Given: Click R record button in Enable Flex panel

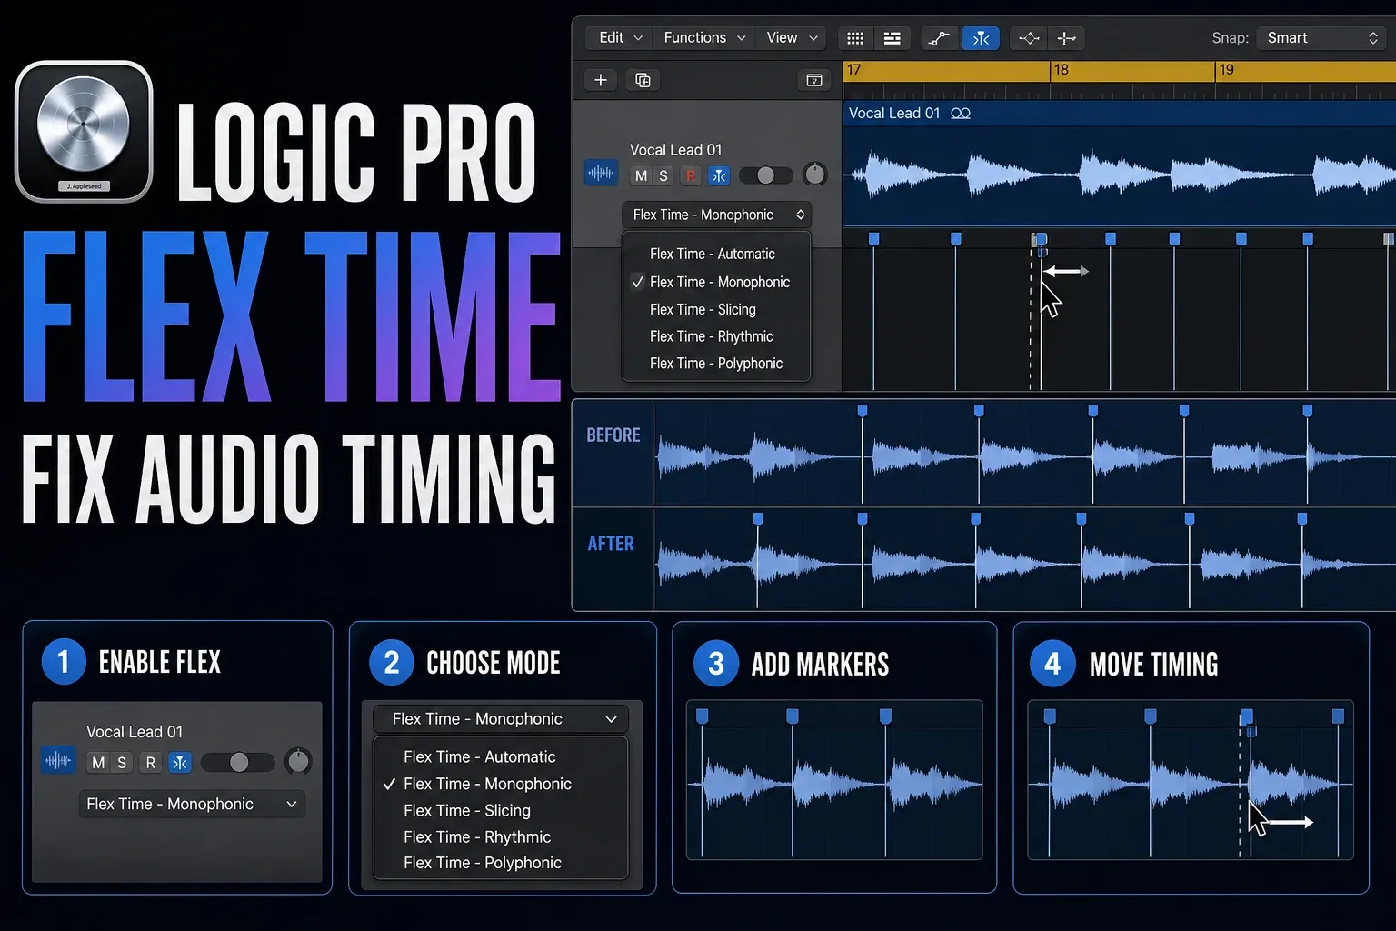Looking at the screenshot, I should [x=151, y=763].
